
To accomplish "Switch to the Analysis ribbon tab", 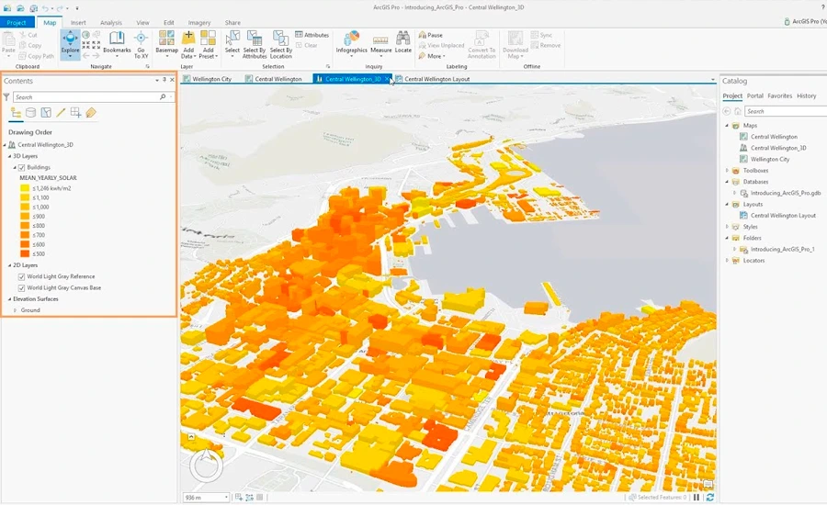I will click(111, 23).
